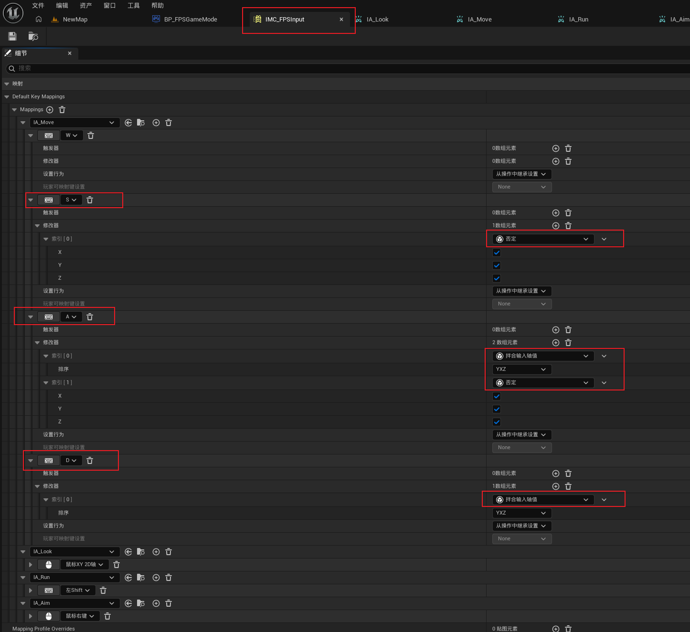Remove the A key binding

click(x=90, y=317)
